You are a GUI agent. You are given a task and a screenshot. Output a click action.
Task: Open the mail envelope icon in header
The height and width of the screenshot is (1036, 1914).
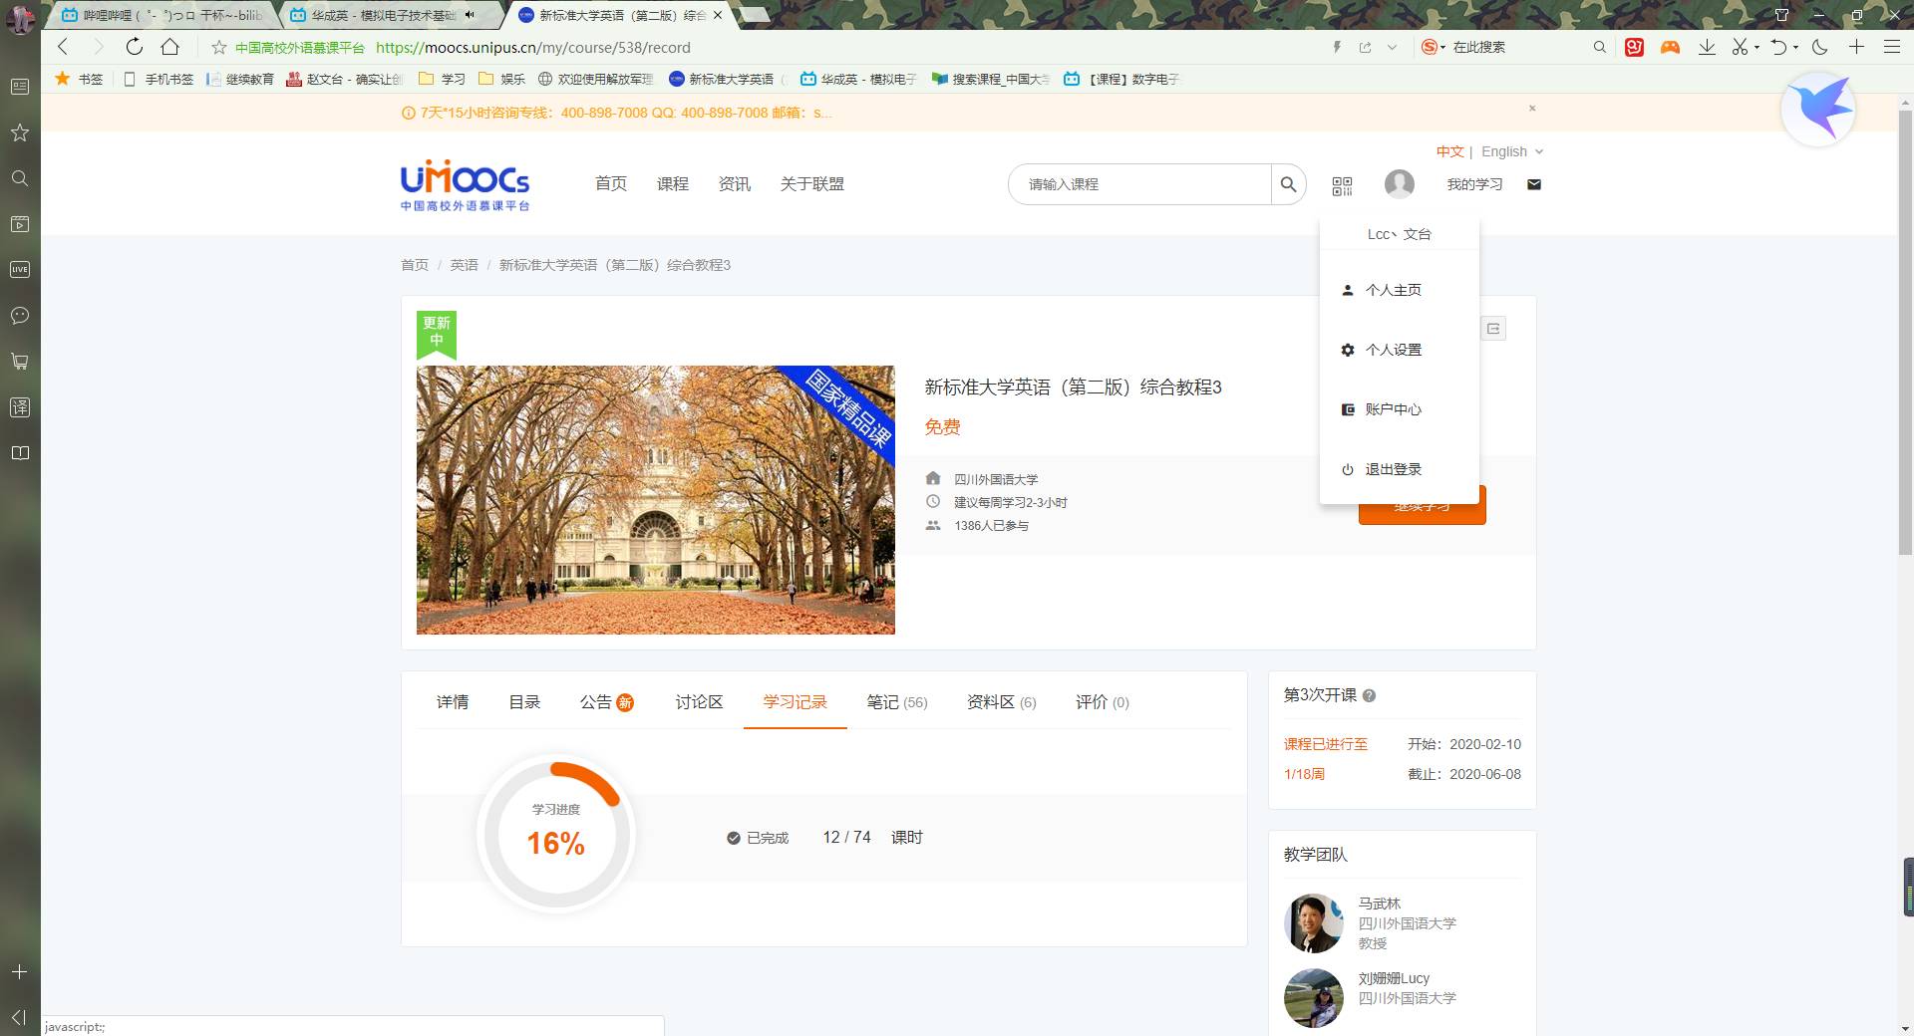pyautogui.click(x=1534, y=184)
